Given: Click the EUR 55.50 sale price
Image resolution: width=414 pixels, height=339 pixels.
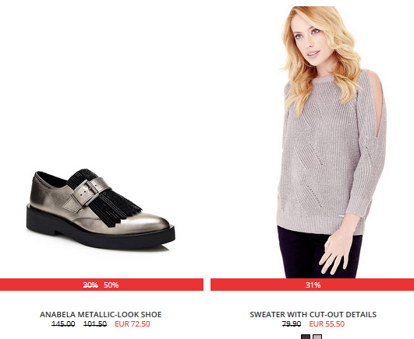Looking at the screenshot, I should coord(327,323).
